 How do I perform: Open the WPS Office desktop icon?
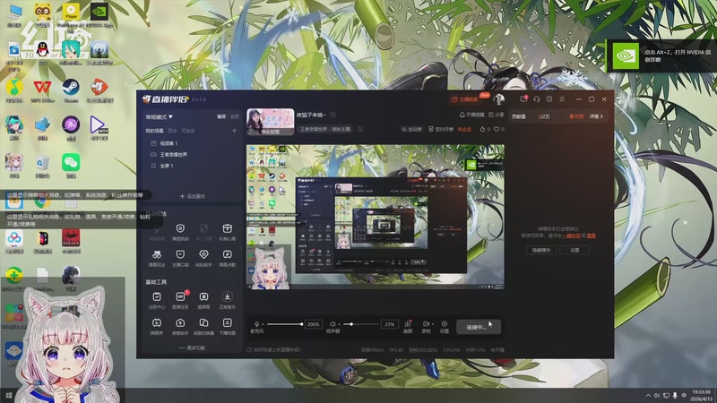click(42, 90)
